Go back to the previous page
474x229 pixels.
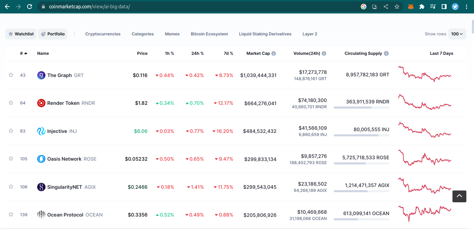[x=7, y=7]
